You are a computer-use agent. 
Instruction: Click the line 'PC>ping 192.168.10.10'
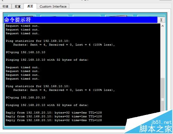tap(25, 52)
